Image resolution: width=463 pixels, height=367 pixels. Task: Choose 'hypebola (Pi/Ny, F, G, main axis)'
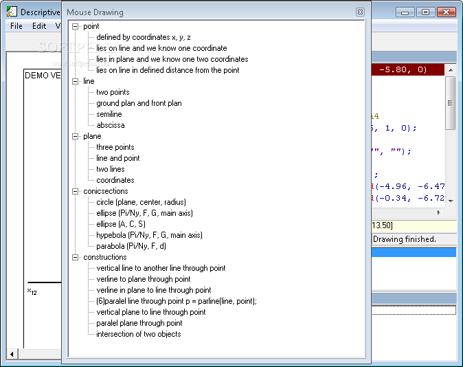pos(149,235)
